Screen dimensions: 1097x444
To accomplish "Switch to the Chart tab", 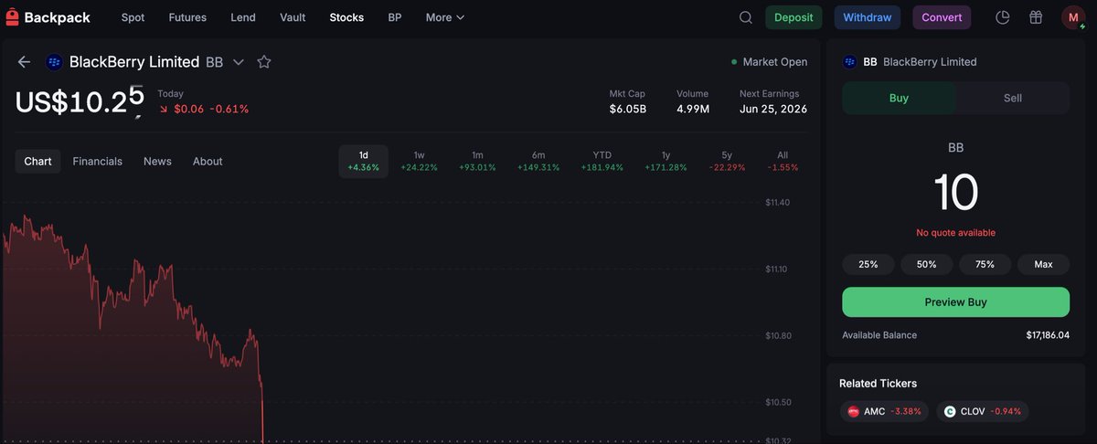I will [x=38, y=161].
